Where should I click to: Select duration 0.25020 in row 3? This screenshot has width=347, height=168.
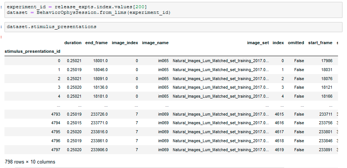[x=74, y=87]
